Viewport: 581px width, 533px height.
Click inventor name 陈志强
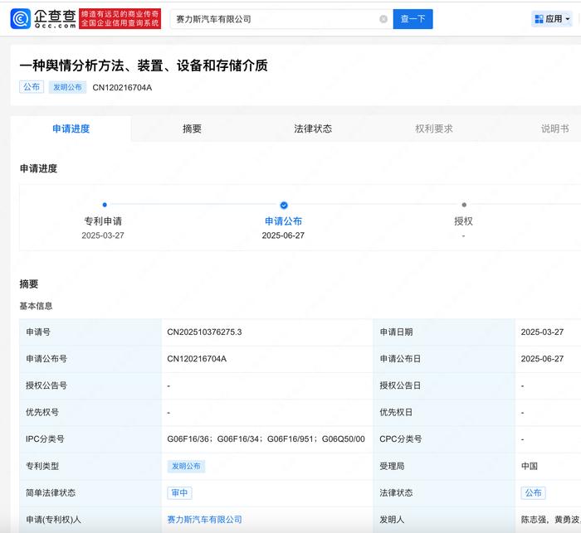click(534, 520)
